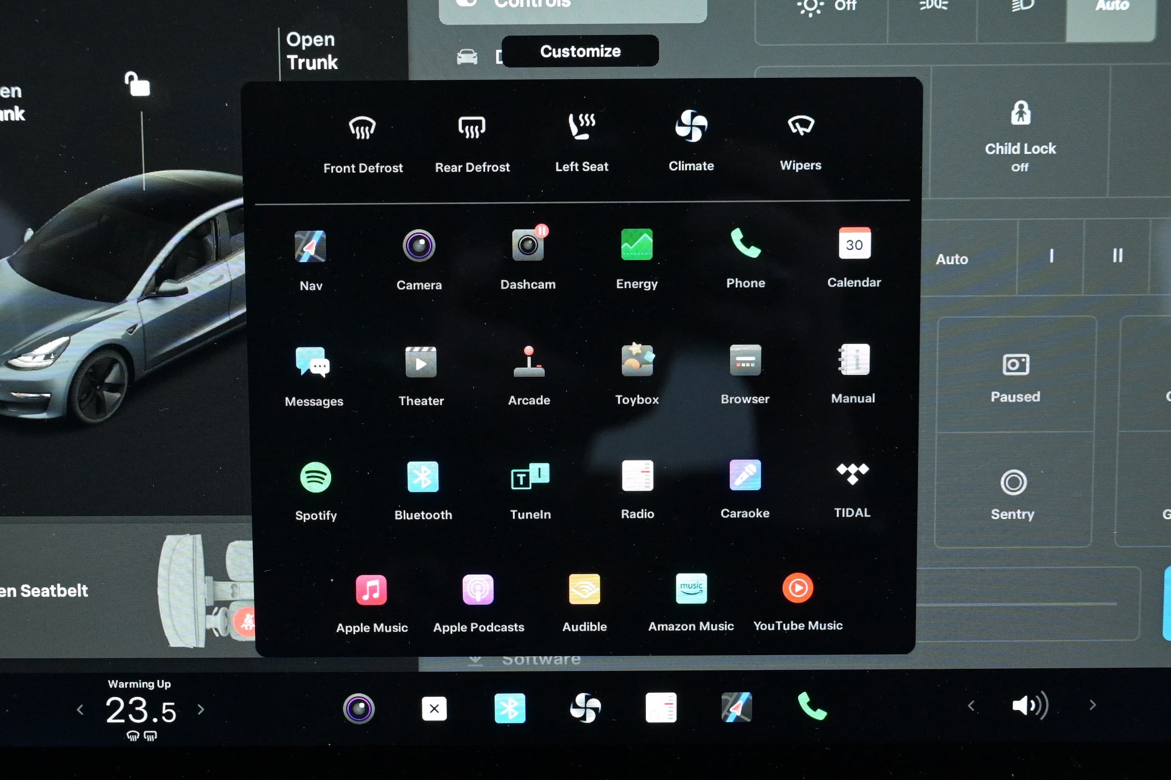Image resolution: width=1171 pixels, height=780 pixels.
Task: Click the Customize button
Action: coord(580,51)
